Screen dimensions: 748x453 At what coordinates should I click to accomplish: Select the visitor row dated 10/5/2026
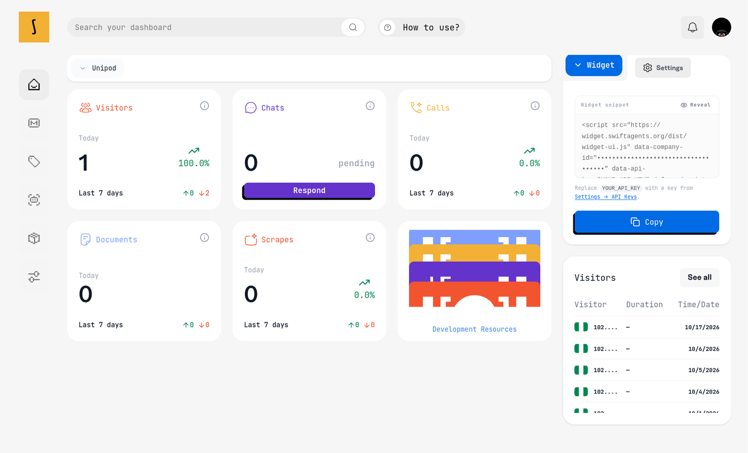coord(647,370)
